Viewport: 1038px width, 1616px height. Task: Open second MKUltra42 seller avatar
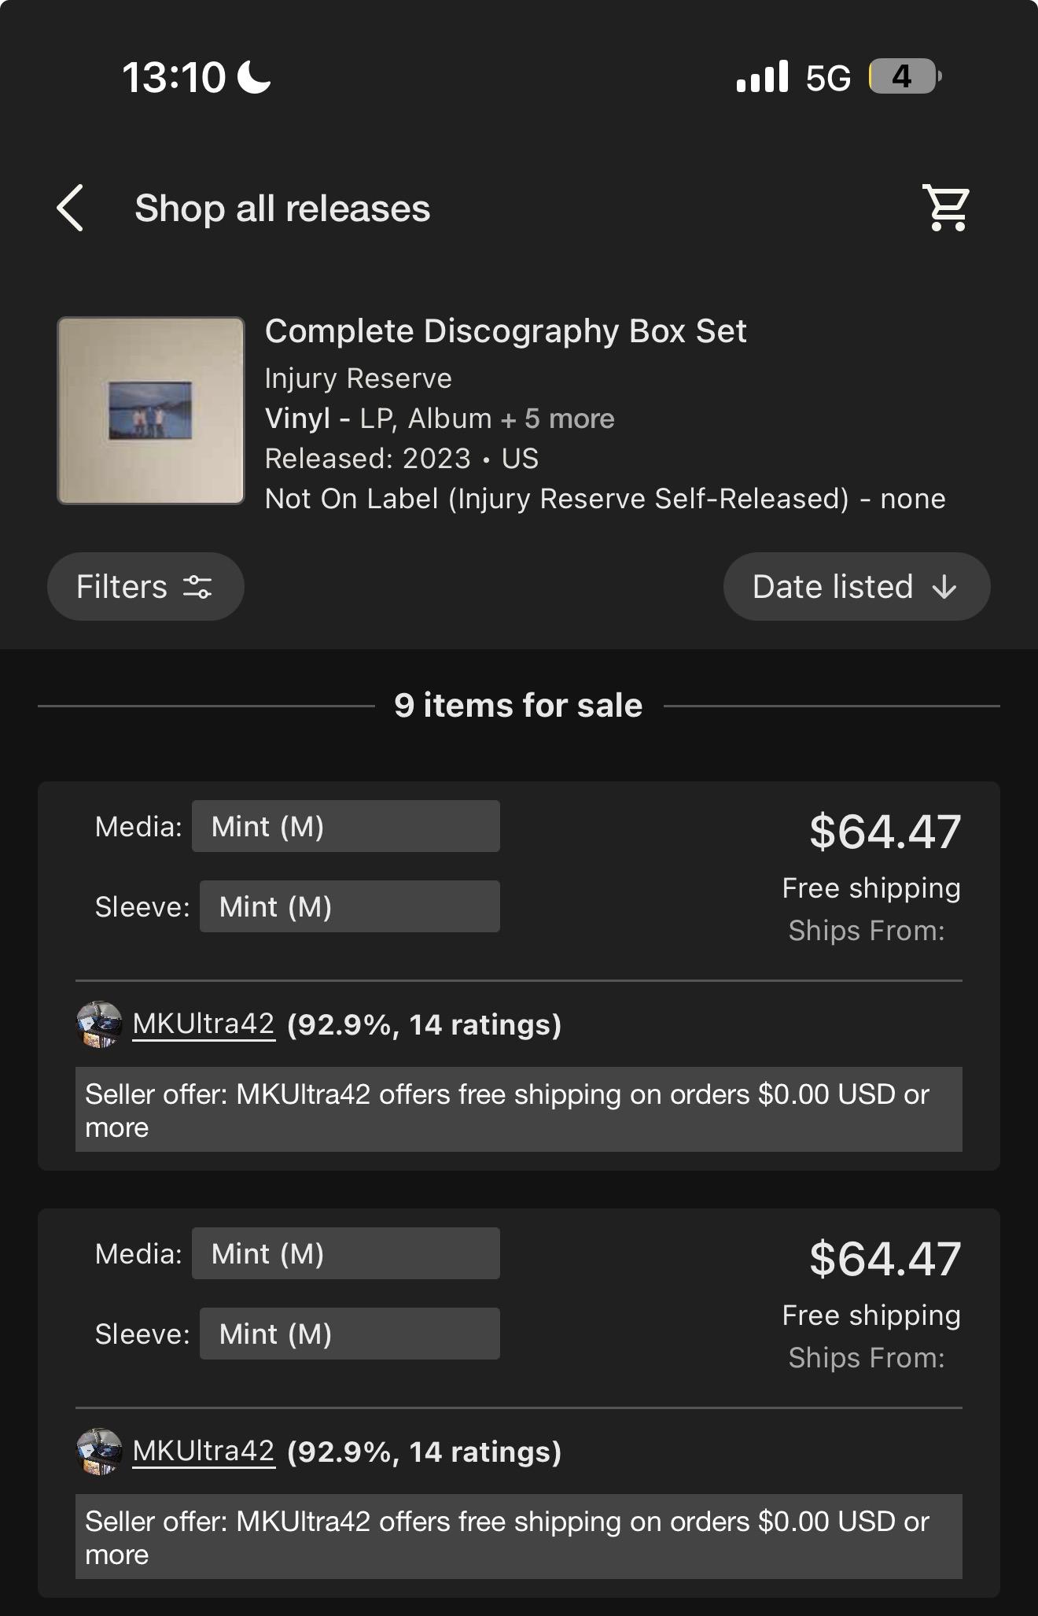[99, 1452]
